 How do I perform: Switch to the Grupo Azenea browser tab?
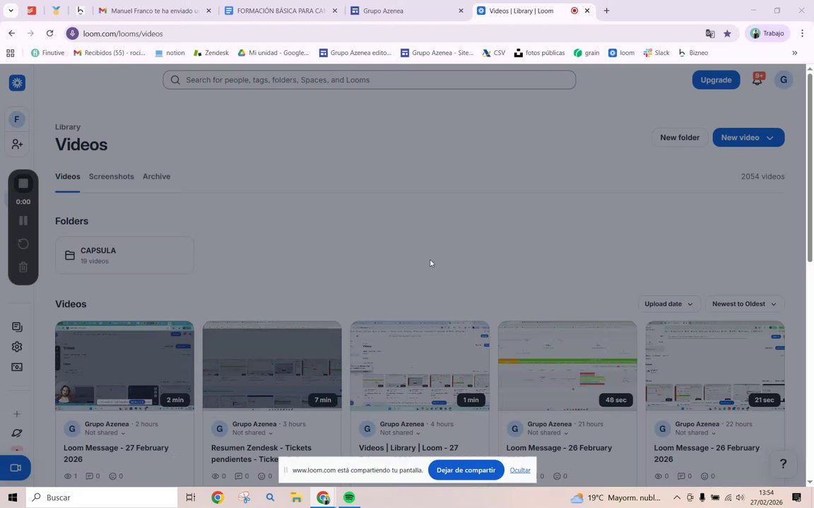tap(407, 11)
